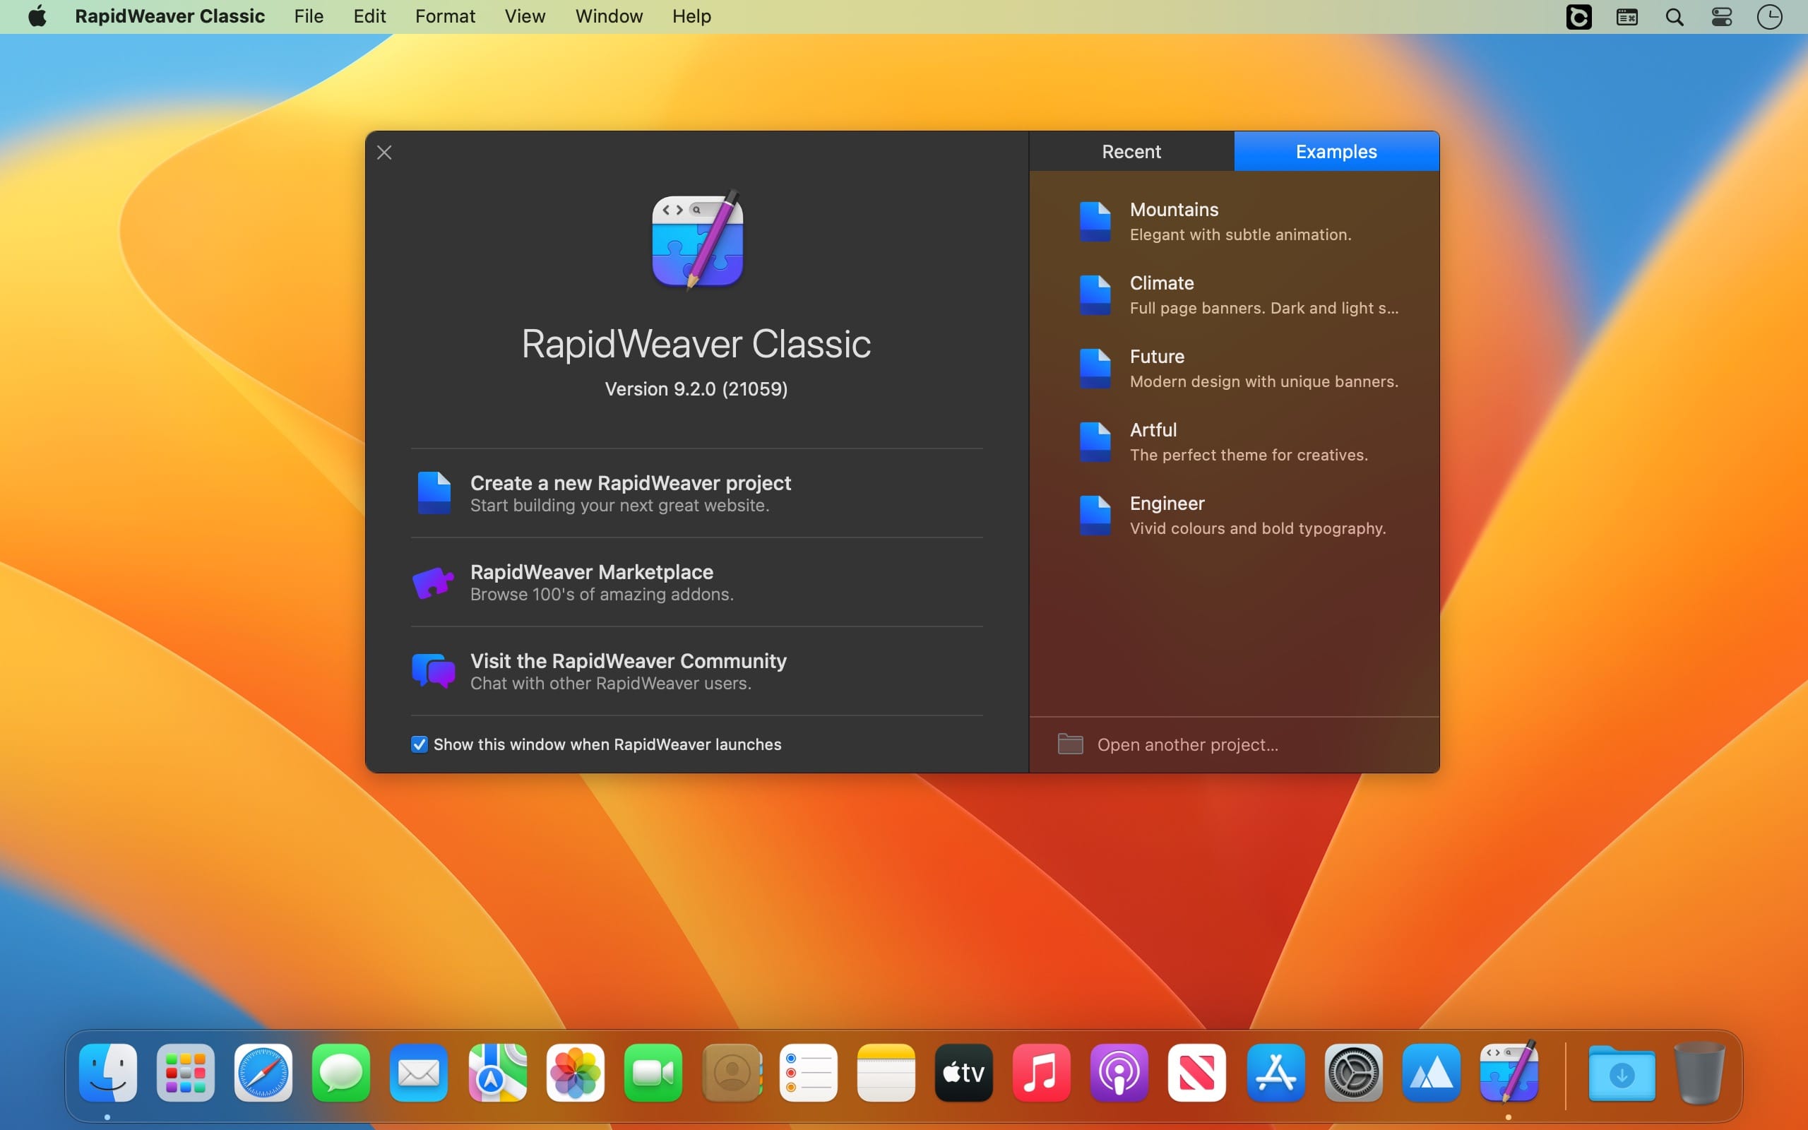Open the Climate example project

1161,283
